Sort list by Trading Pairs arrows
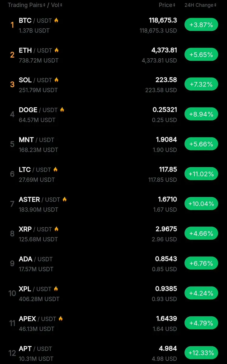This screenshot has height=364, width=227. [x=44, y=5]
